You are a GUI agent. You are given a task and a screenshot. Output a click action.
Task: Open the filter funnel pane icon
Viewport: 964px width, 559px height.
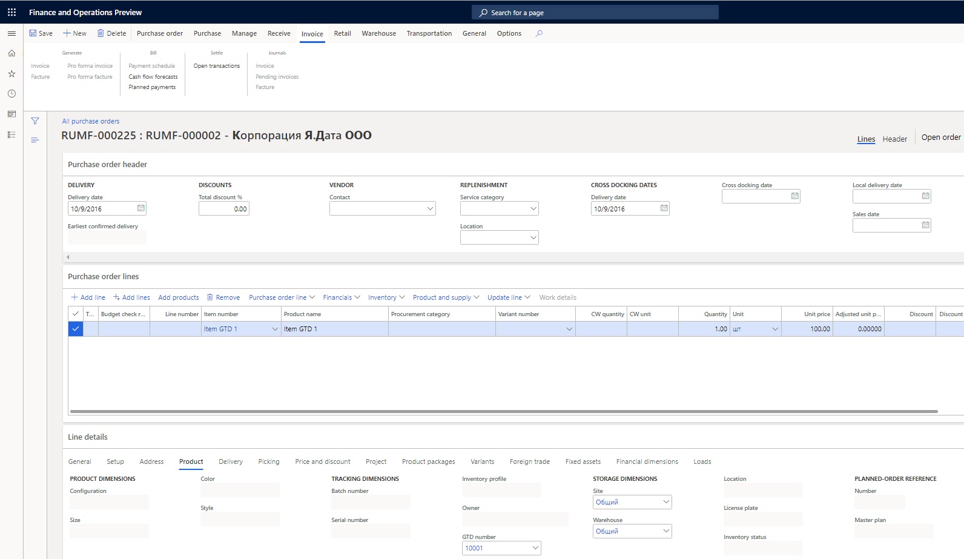pos(35,121)
